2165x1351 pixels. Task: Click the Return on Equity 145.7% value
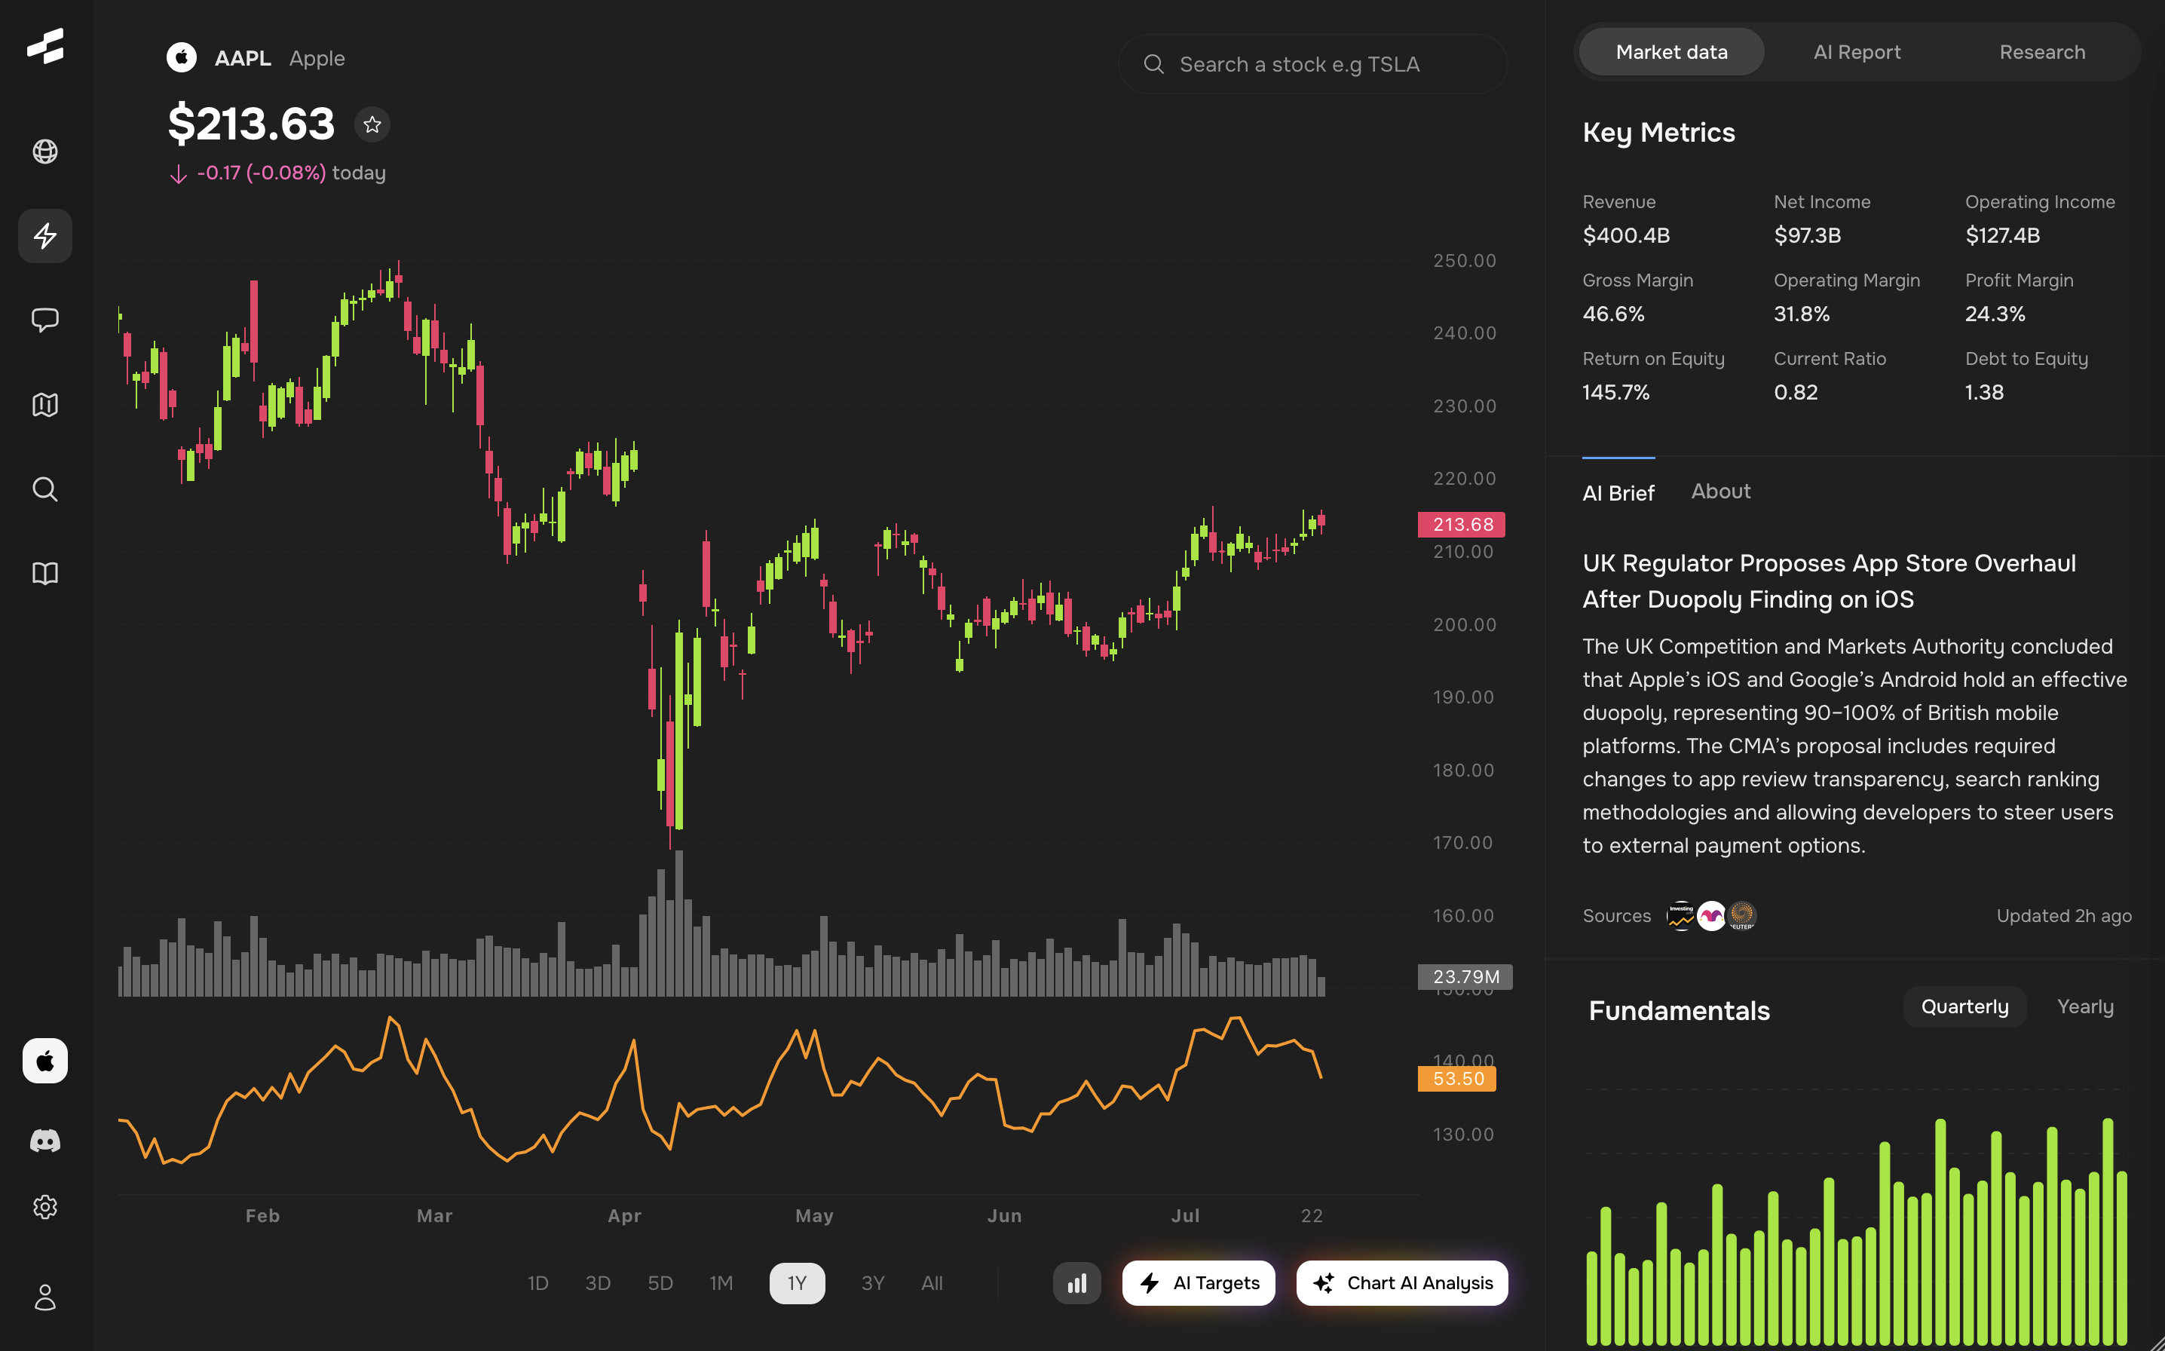click(1615, 393)
